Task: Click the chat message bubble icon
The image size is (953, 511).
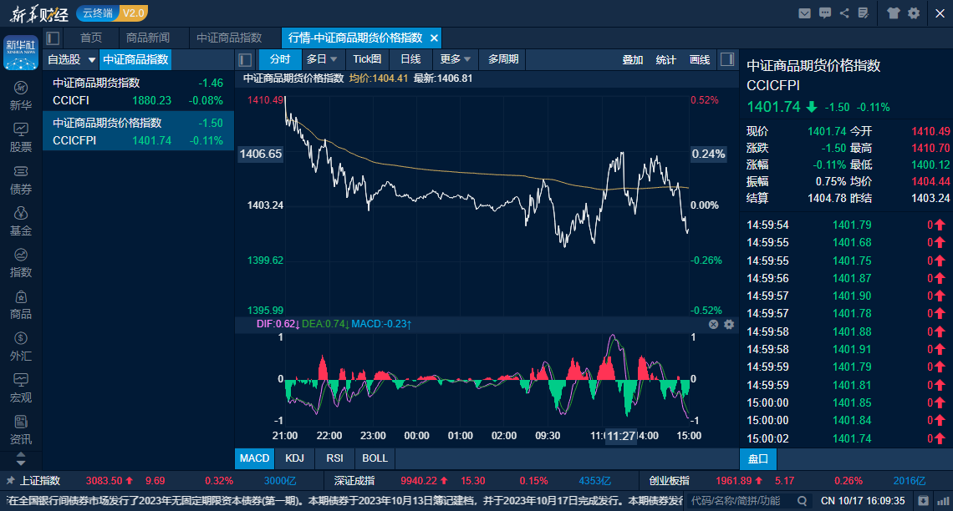Action: (825, 13)
